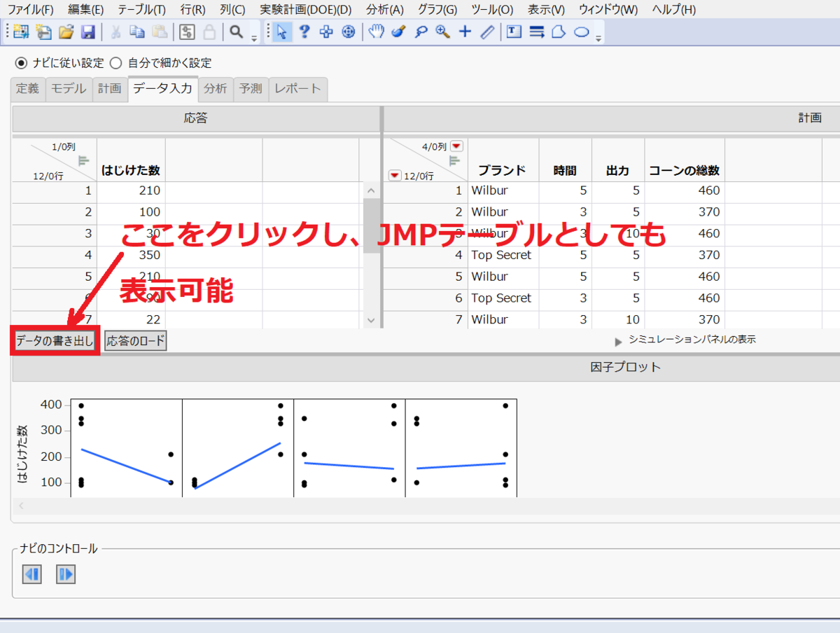The height and width of the screenshot is (633, 840).
Task: Select the Lasso tool
Action: (x=421, y=32)
